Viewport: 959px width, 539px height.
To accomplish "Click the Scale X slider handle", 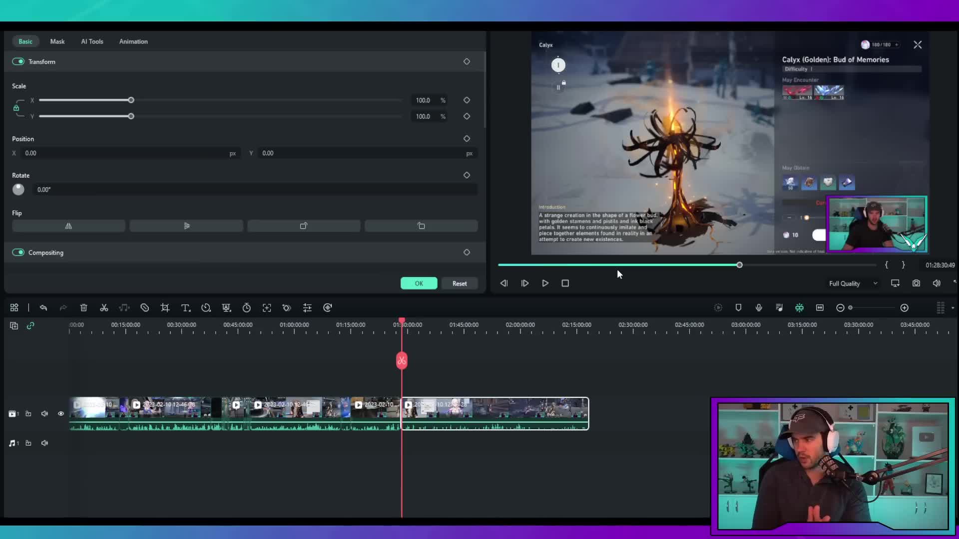I will click(131, 100).
